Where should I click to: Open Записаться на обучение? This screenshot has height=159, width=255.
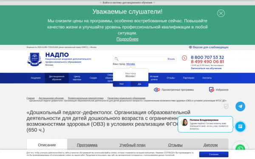click(206, 68)
